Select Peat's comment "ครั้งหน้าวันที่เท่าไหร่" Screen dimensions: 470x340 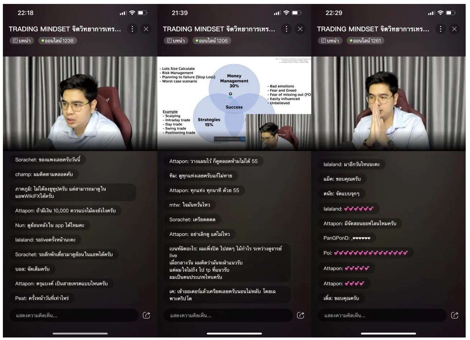tap(42, 298)
